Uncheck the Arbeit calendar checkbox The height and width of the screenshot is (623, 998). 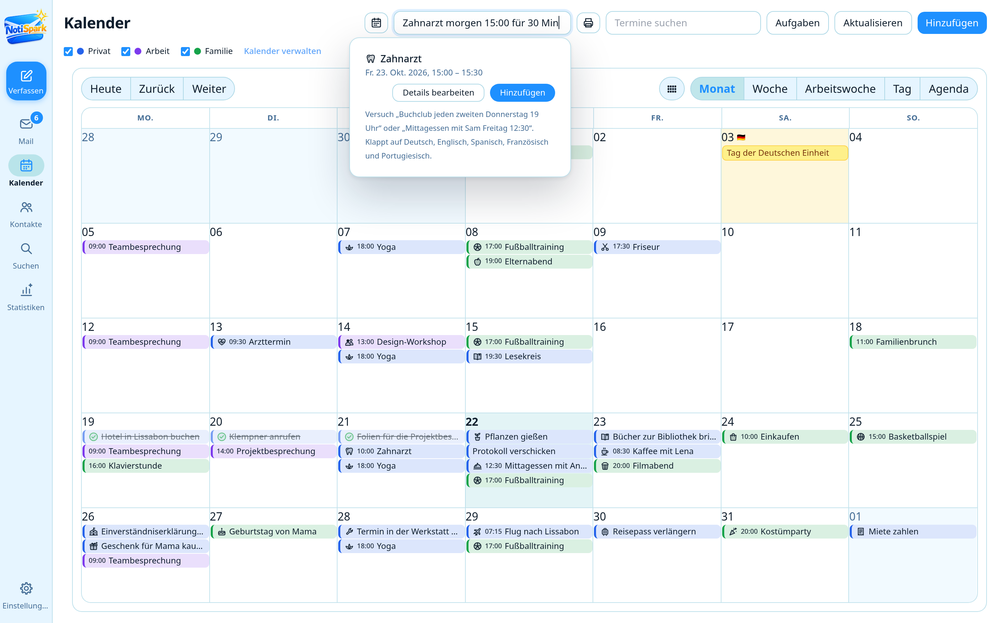[126, 51]
